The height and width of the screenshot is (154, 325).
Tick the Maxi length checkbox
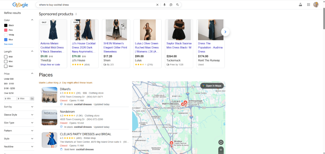click(x=6, y=66)
